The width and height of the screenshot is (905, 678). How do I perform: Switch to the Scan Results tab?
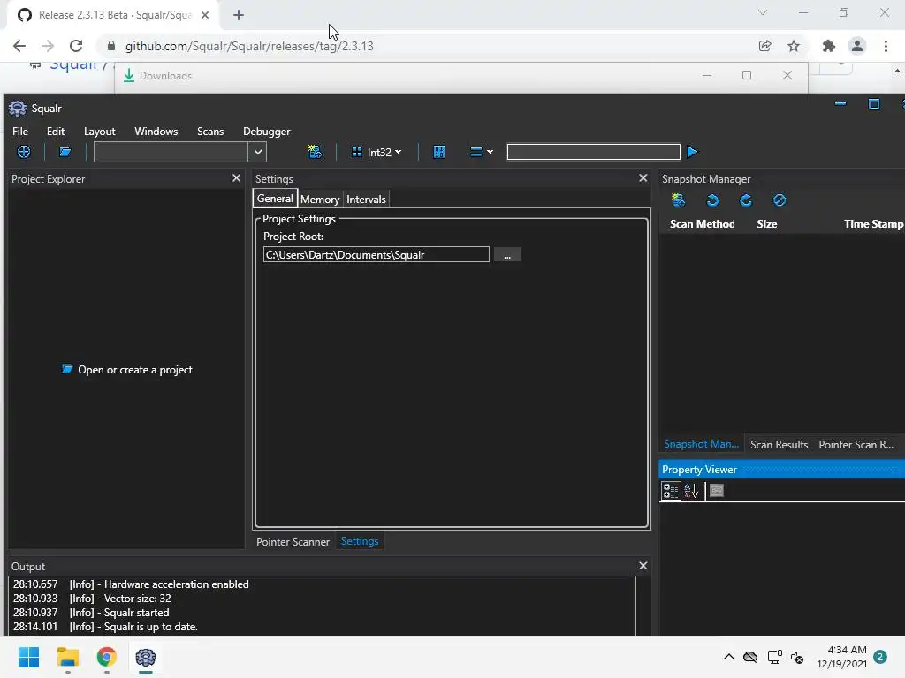[780, 445]
